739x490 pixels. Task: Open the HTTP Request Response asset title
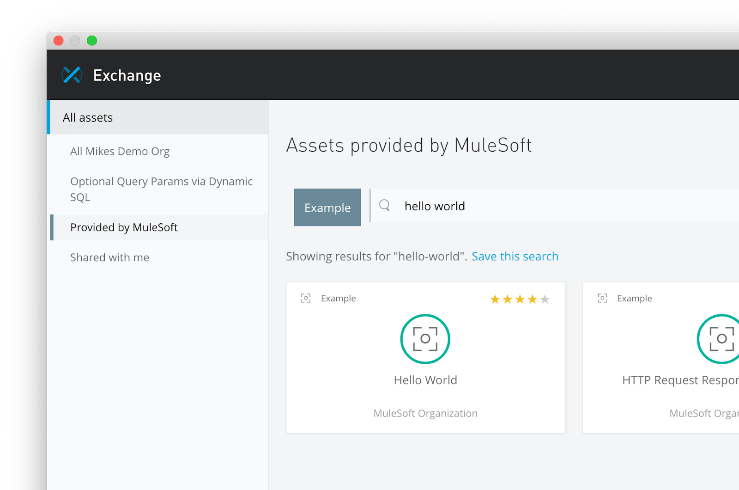click(x=680, y=380)
